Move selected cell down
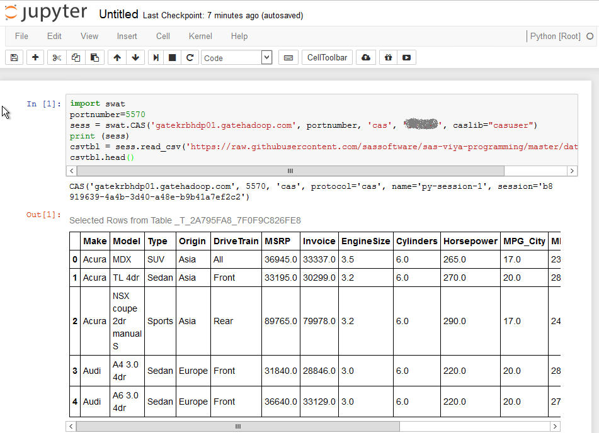 pyautogui.click(x=135, y=58)
